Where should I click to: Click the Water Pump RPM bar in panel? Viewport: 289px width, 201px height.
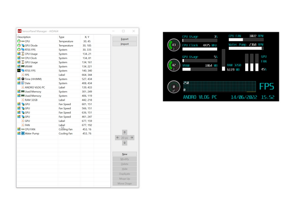(x=245, y=48)
